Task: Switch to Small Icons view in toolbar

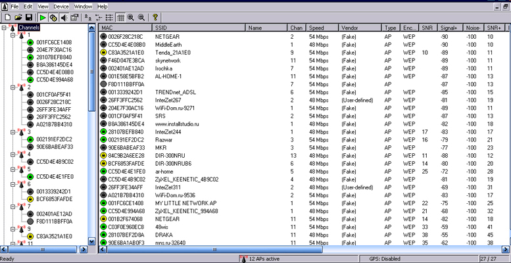Action: point(99,17)
